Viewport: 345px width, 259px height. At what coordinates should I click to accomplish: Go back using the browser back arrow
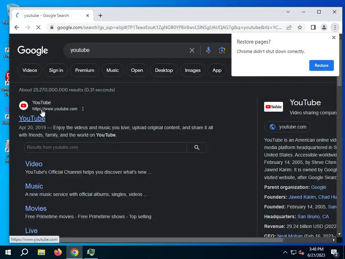(x=17, y=27)
